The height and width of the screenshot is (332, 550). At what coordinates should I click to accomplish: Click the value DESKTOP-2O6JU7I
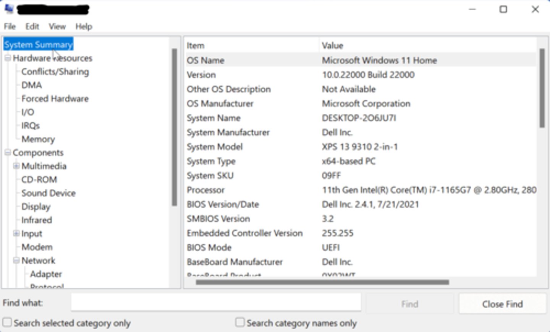359,118
